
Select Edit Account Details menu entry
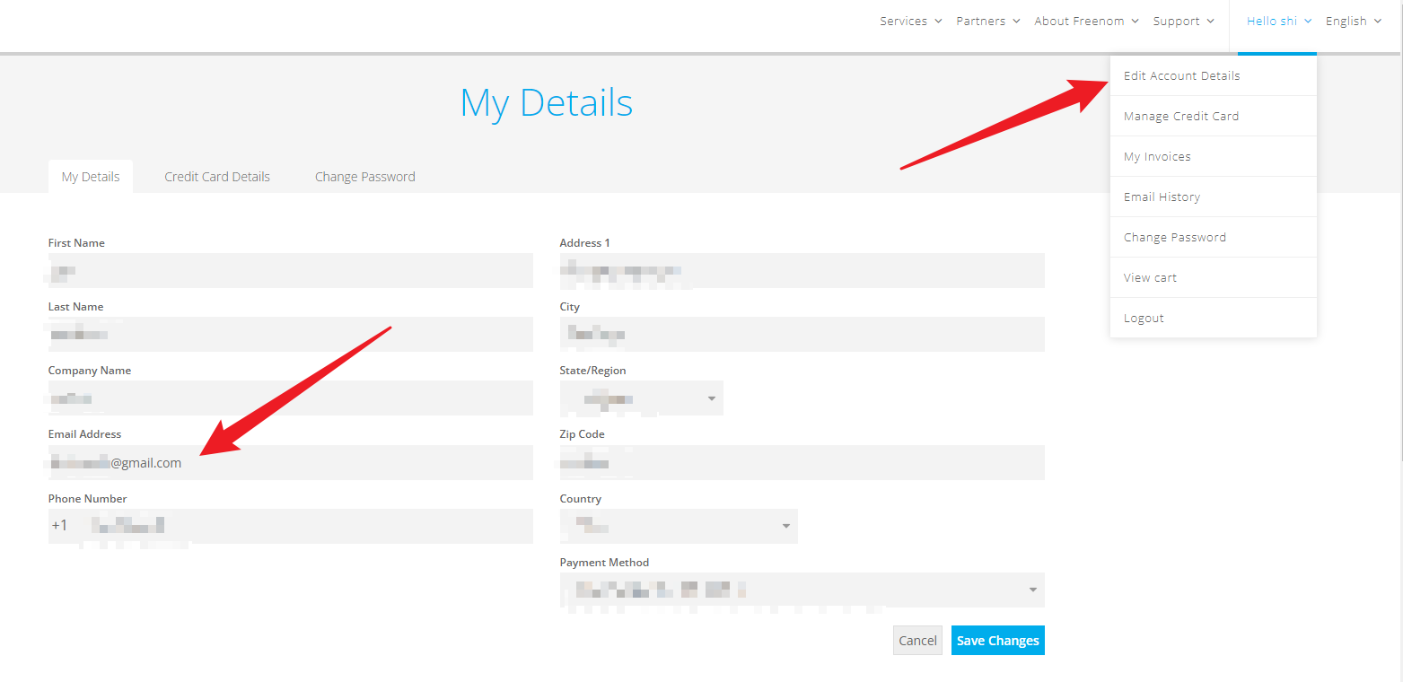[x=1181, y=76]
